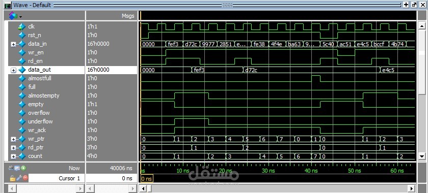Click the edit grid and timeline icon
Image resolution: width=428 pixels, height=193 pixels.
pos(17,168)
